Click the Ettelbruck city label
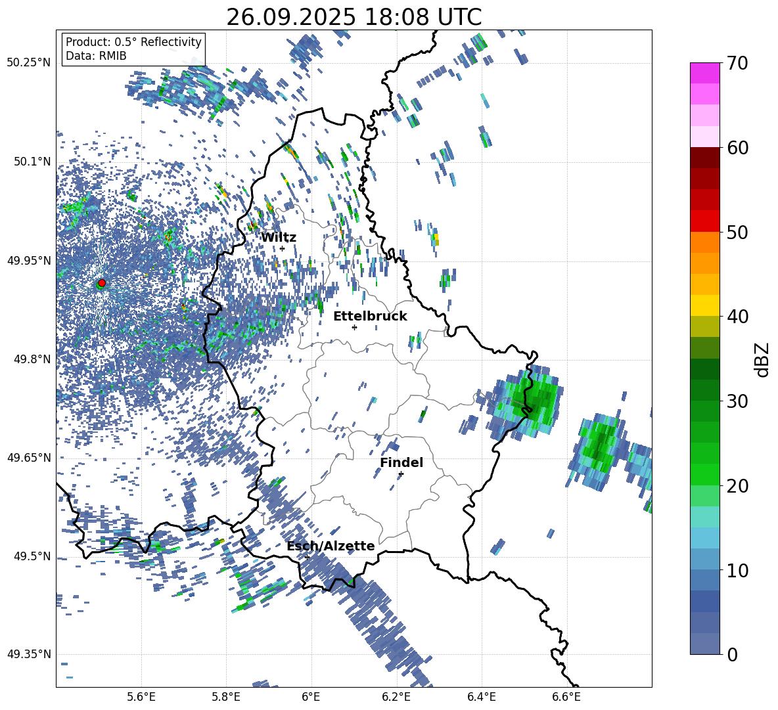 (370, 316)
